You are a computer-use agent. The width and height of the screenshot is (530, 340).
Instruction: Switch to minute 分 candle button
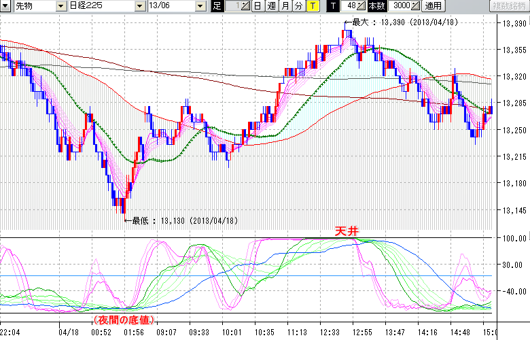[298, 6]
